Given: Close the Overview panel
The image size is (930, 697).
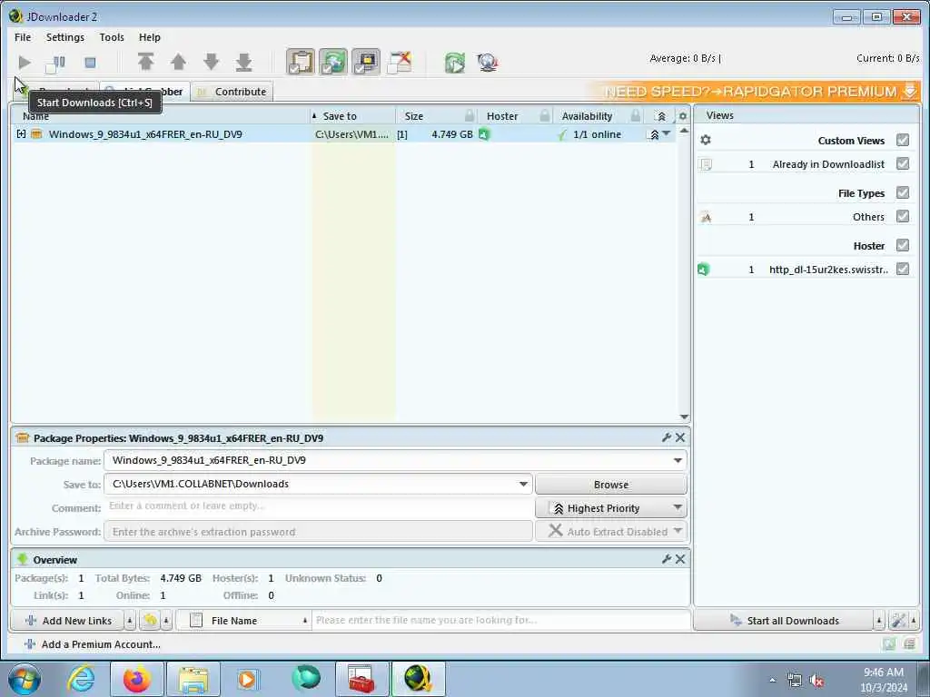Looking at the screenshot, I should [680, 559].
